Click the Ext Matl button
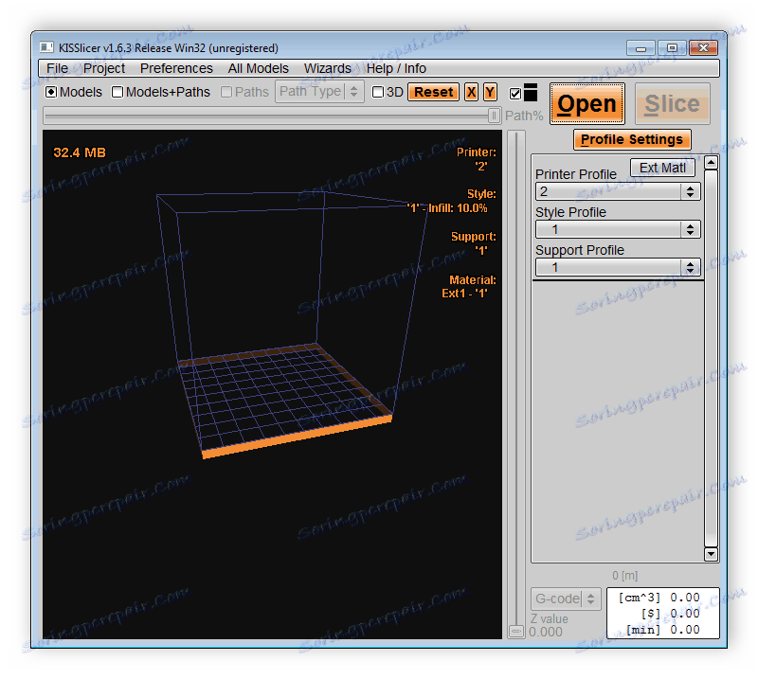 coord(662,168)
